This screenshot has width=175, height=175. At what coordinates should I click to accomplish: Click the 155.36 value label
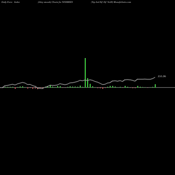pos(162,76)
